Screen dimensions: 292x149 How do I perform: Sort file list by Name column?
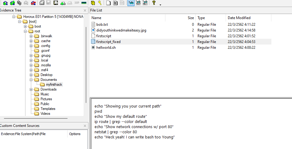pos(128,18)
